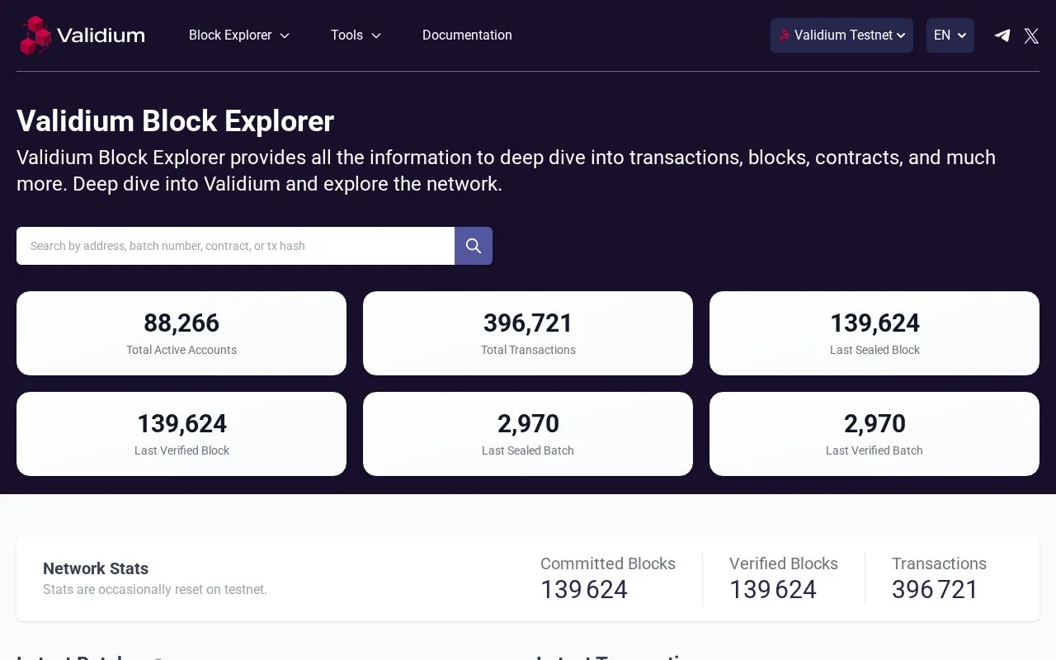Click the 88,266 active accounts value
Screen dimensions: 1056x660
181,323
